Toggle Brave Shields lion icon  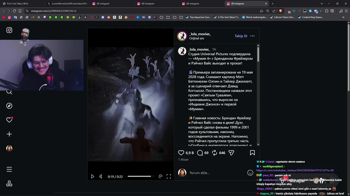[281, 11]
